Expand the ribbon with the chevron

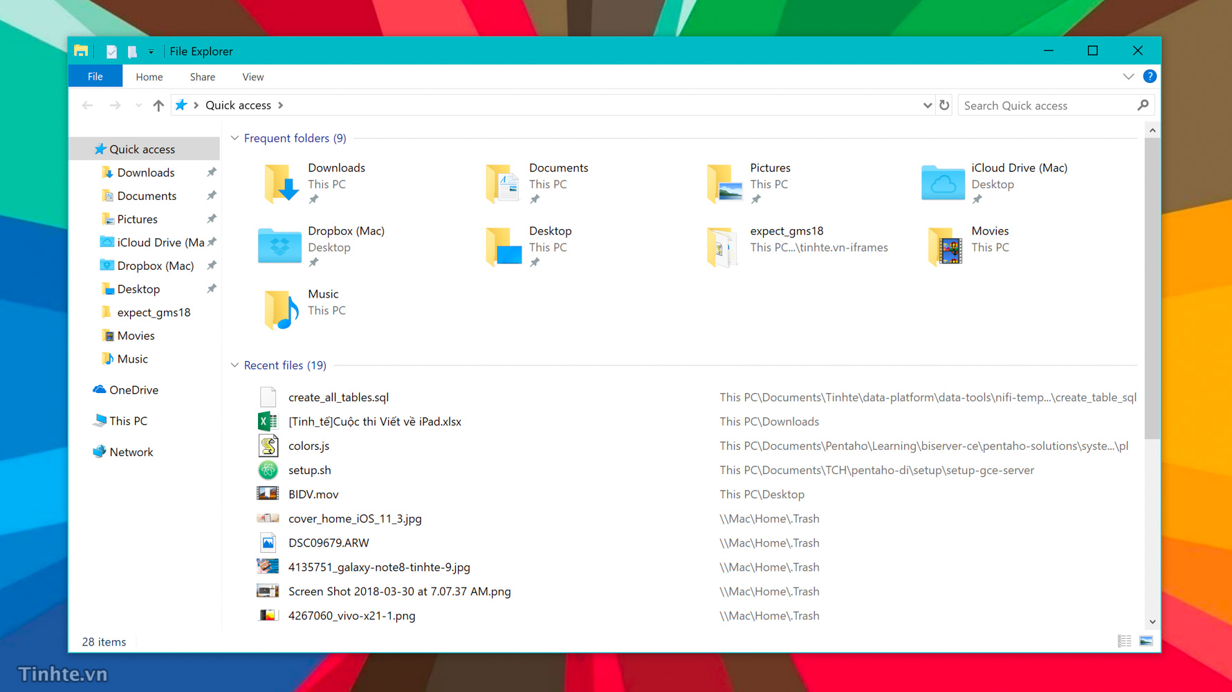click(x=1128, y=77)
